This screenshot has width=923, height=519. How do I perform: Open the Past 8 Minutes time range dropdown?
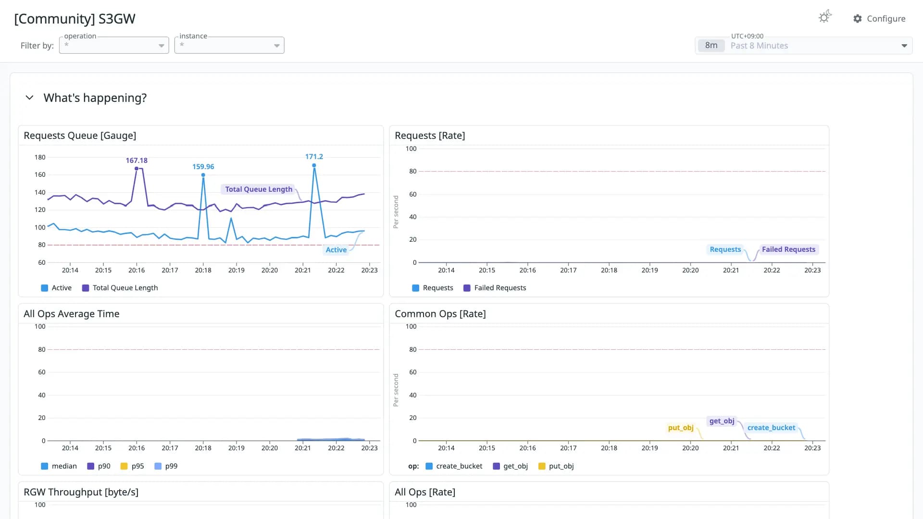[804, 46]
